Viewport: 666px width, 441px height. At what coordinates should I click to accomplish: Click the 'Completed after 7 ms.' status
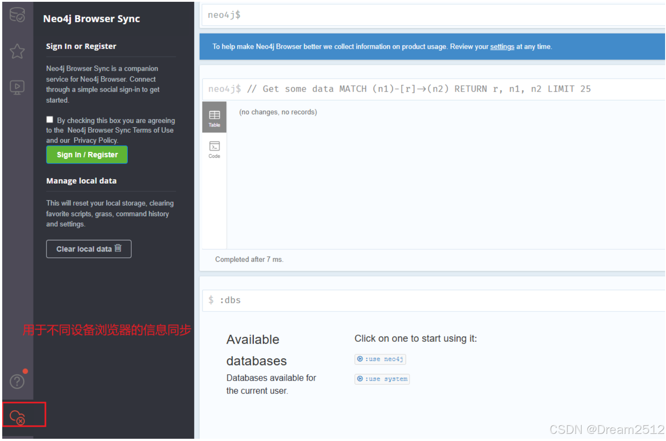[x=249, y=260]
